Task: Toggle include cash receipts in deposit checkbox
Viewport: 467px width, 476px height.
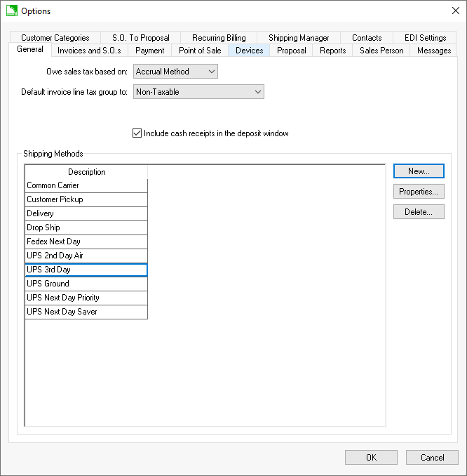Action: [x=137, y=133]
